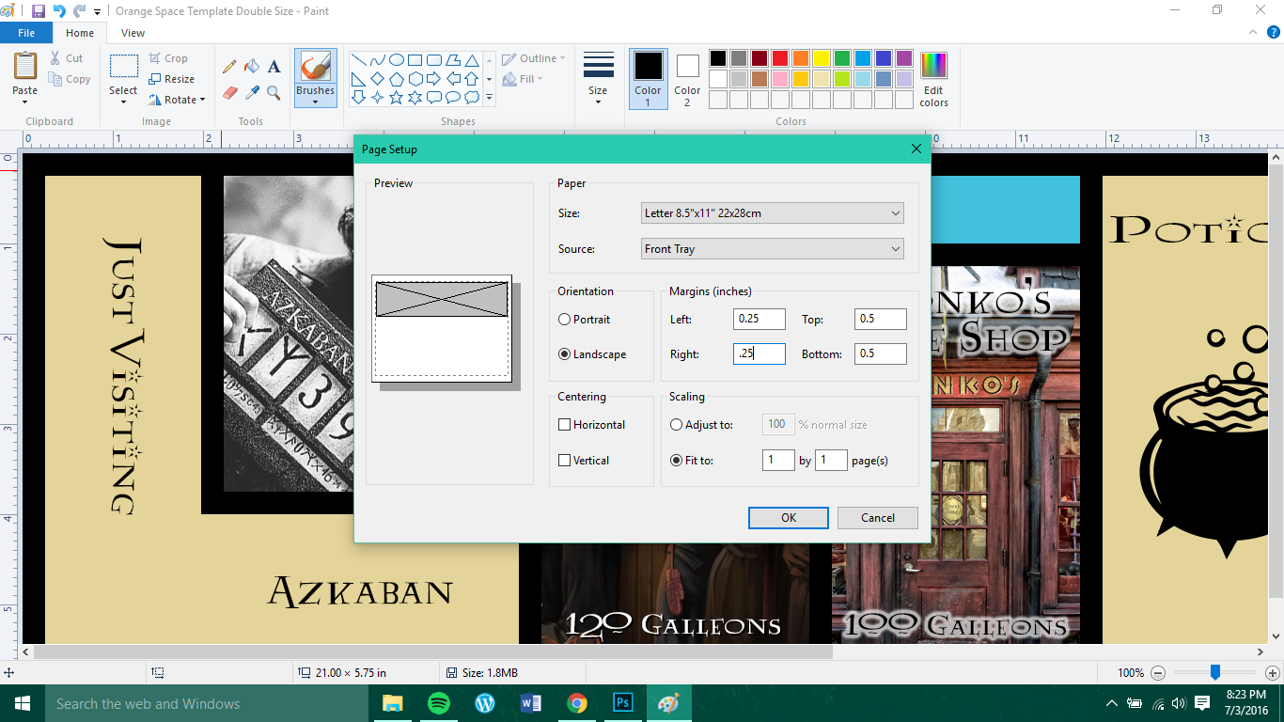1284x722 pixels.
Task: Open the Rotate dropdown
Action: (178, 100)
